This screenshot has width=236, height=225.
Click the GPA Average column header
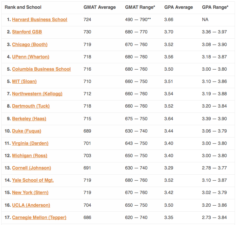(x=178, y=7)
